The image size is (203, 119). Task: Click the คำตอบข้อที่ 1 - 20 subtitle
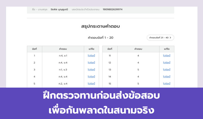tap(100, 37)
